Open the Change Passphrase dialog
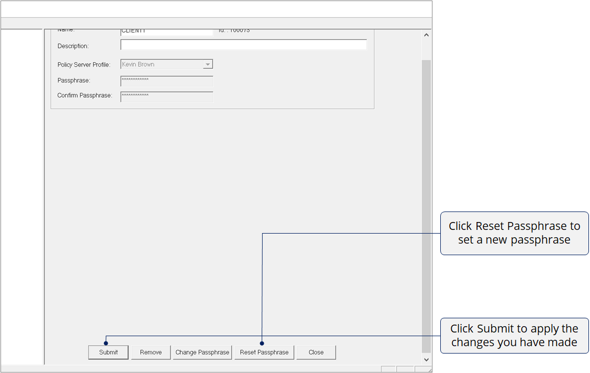 (202, 352)
